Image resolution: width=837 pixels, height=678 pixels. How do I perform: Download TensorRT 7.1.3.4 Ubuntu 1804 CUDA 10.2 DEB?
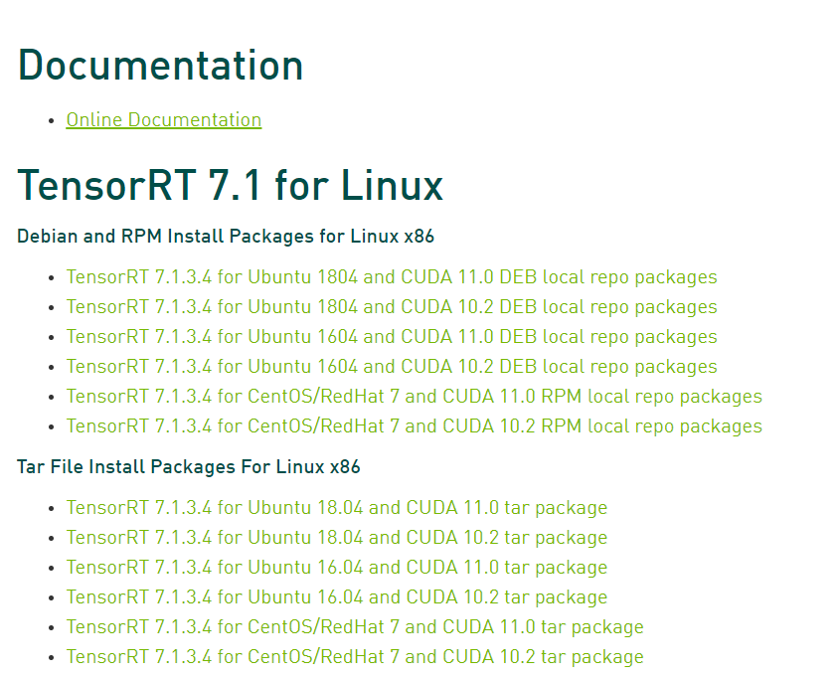click(x=391, y=306)
